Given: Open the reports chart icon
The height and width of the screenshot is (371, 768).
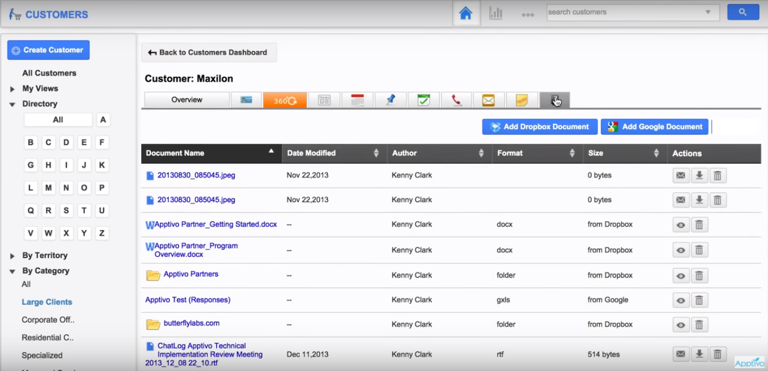Looking at the screenshot, I should click(x=497, y=13).
